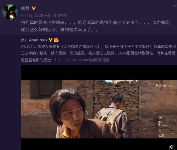Click the verified V badge beside L_Amoureux
The image size is (177, 150).
51,40
